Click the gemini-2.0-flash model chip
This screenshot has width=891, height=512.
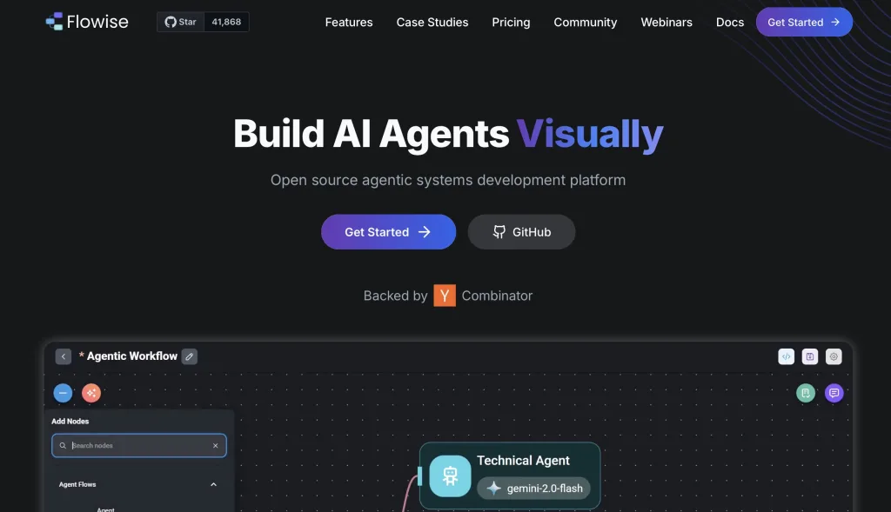[x=533, y=489]
